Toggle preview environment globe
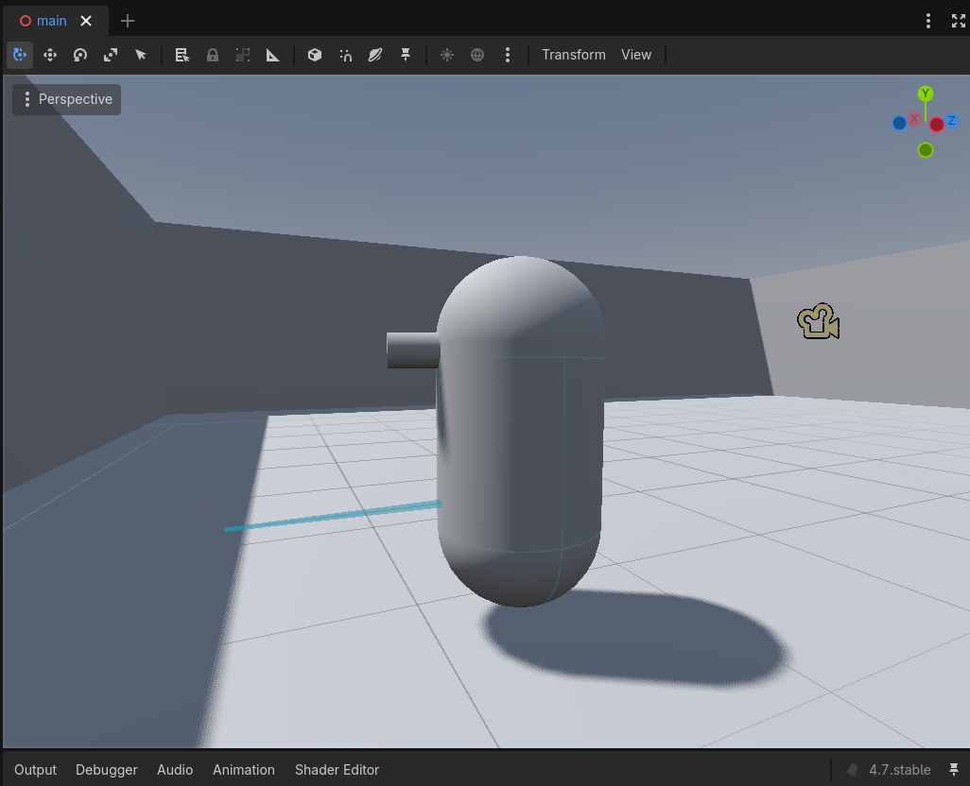 point(476,55)
